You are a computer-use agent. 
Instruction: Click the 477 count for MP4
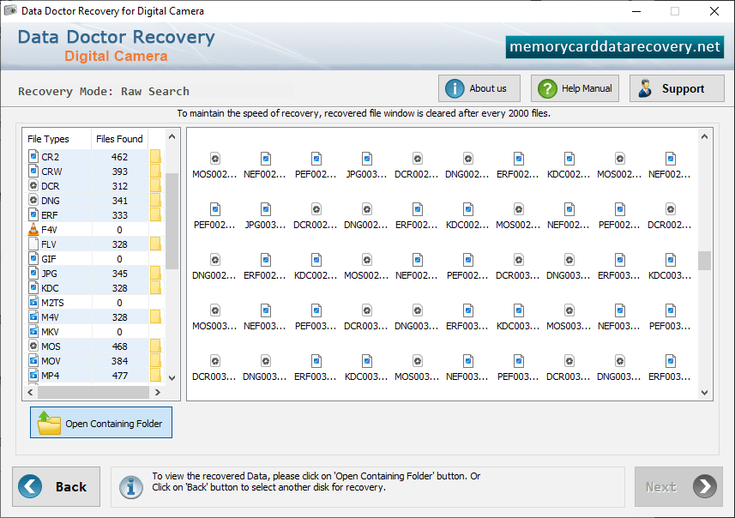coord(119,376)
